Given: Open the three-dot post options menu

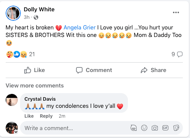Looking at the screenshot, I should [176, 12].
